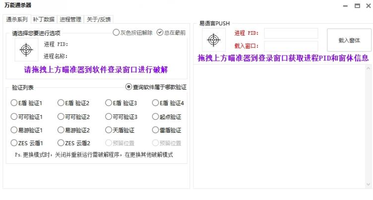Click the 进程 PID input field
The image size is (373, 200).
click(291, 33)
